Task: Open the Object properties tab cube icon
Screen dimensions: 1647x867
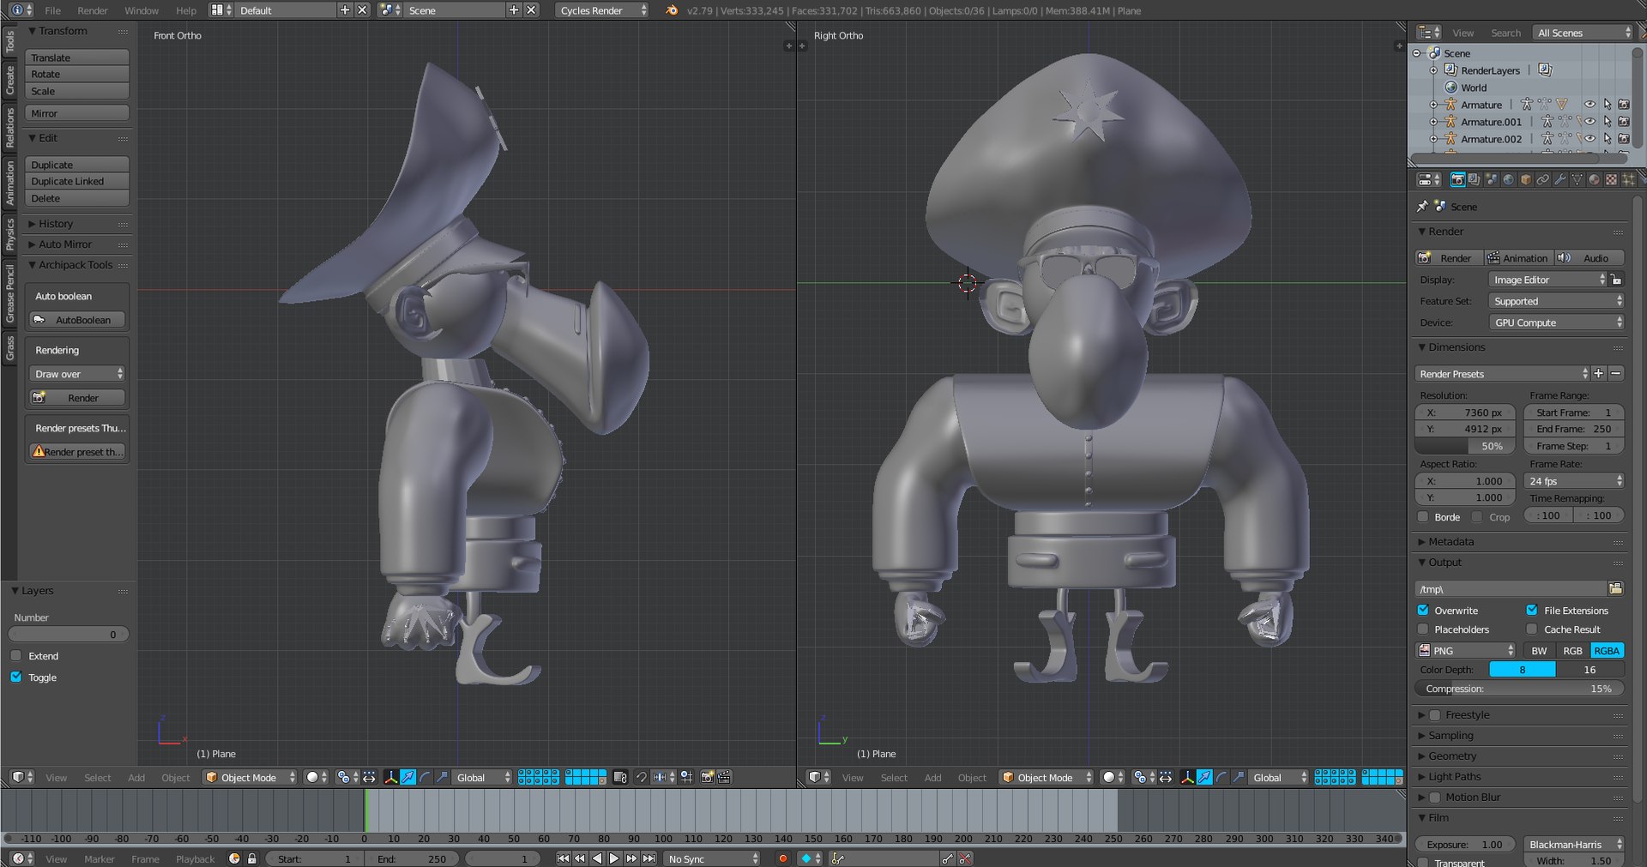Action: click(1525, 179)
